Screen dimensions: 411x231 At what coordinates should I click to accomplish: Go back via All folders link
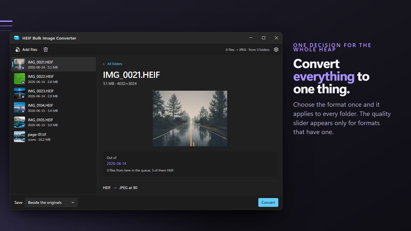pyautogui.click(x=113, y=64)
